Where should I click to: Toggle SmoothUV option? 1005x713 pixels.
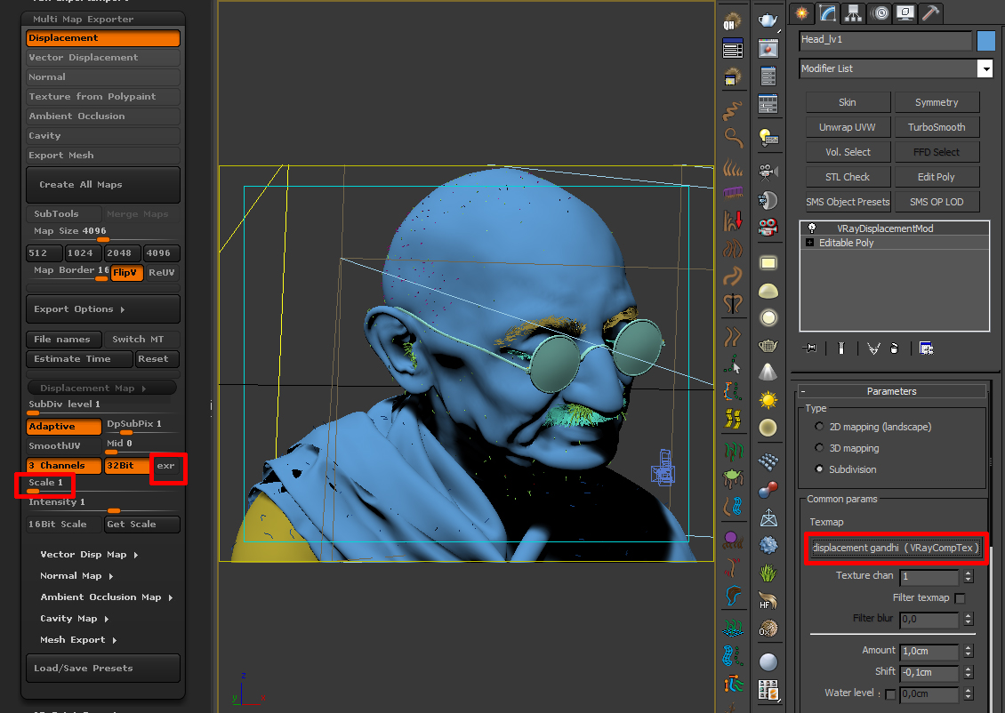pos(64,446)
